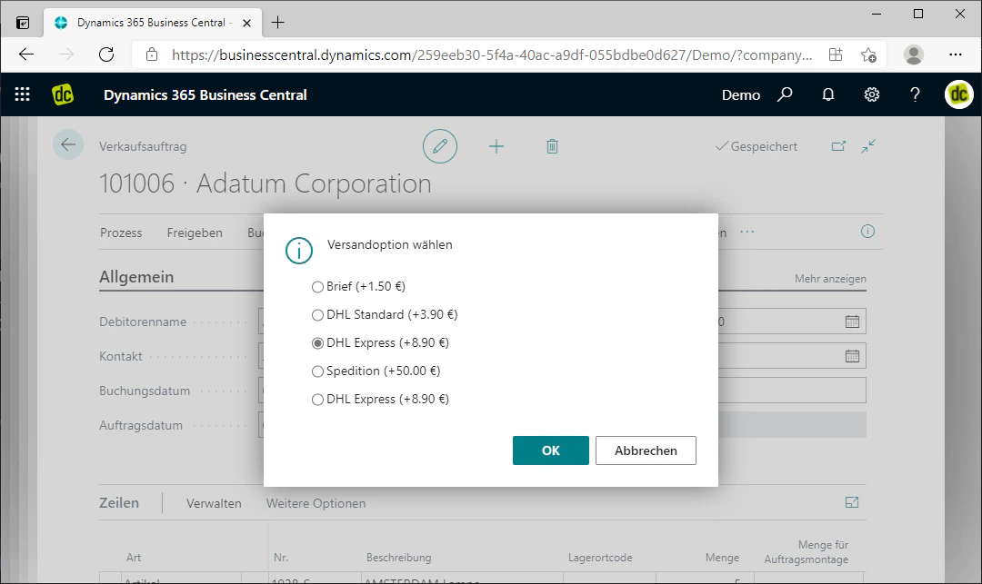Image resolution: width=982 pixels, height=584 pixels.
Task: Open calendar picker of first date field
Action: click(852, 322)
